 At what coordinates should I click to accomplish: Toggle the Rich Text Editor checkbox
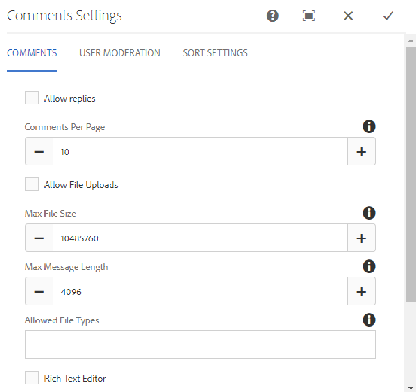click(x=32, y=378)
